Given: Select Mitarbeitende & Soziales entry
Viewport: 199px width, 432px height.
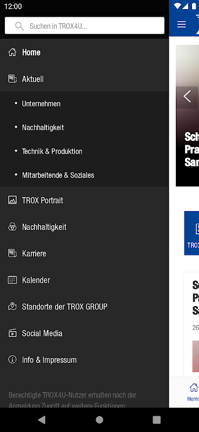Looking at the screenshot, I should click(84, 175).
